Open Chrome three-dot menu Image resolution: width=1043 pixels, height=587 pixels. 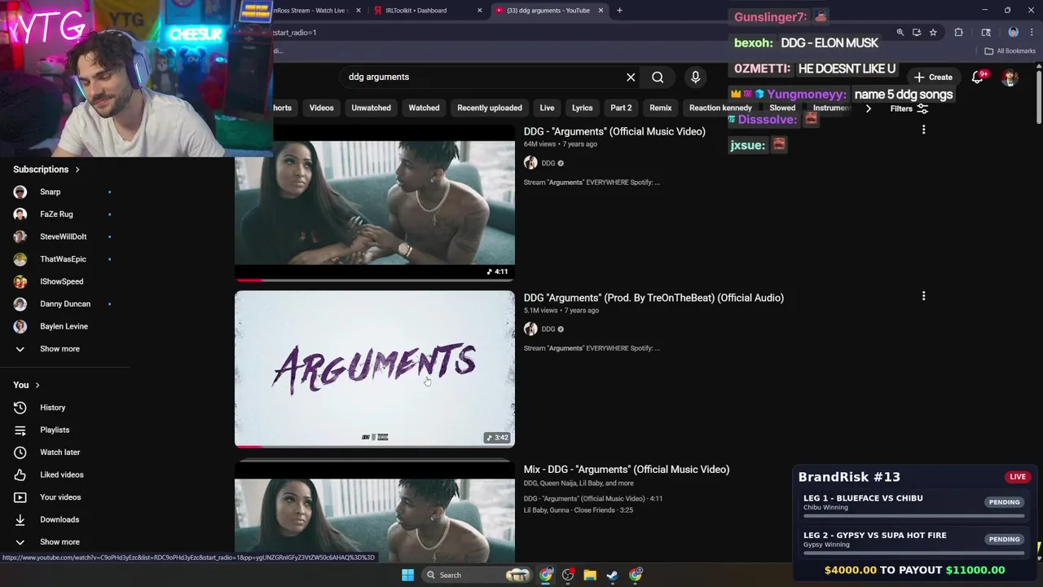1032,33
